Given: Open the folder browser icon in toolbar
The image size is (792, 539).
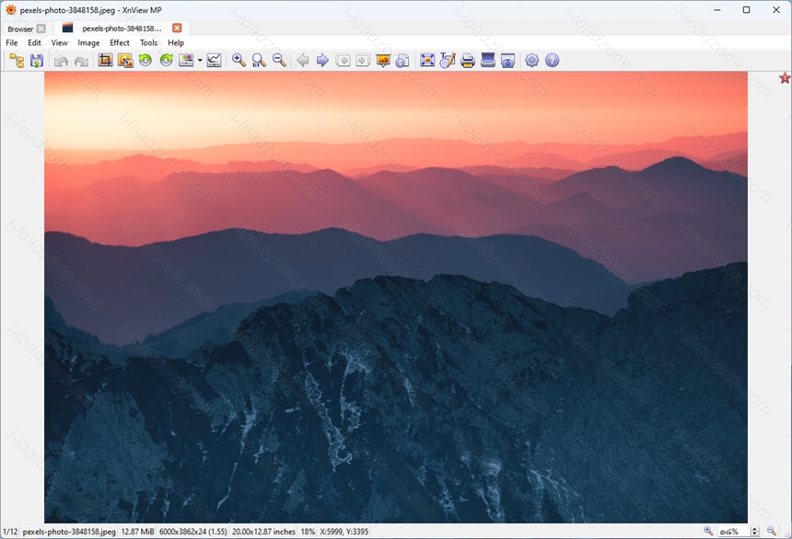Looking at the screenshot, I should point(17,61).
